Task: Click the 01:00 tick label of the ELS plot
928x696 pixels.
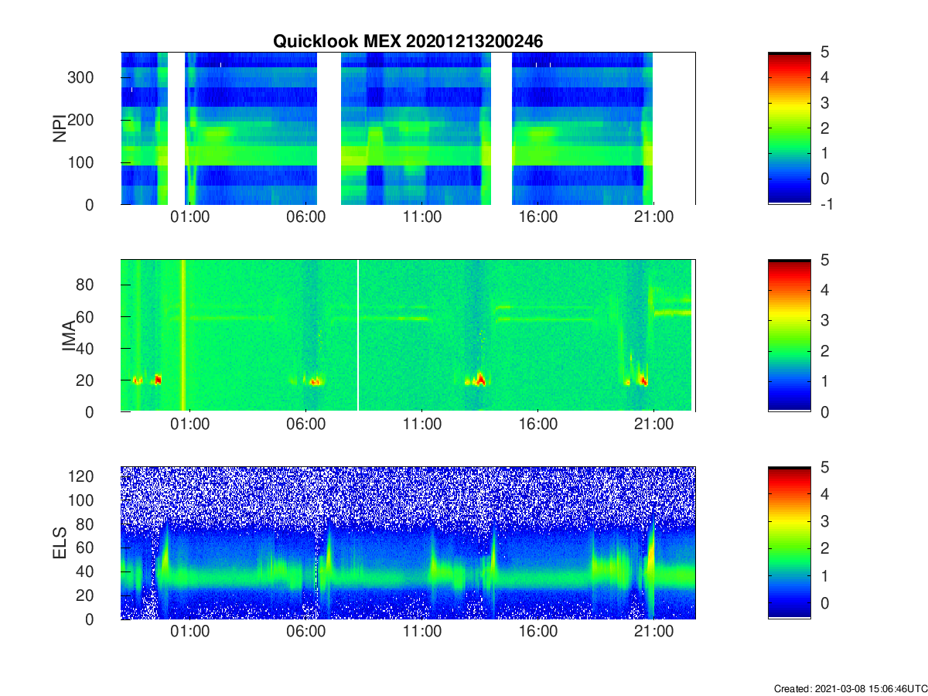Action: pos(190,632)
